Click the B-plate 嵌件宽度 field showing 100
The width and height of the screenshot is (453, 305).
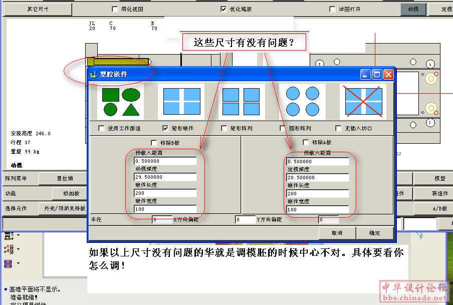tap(165, 209)
